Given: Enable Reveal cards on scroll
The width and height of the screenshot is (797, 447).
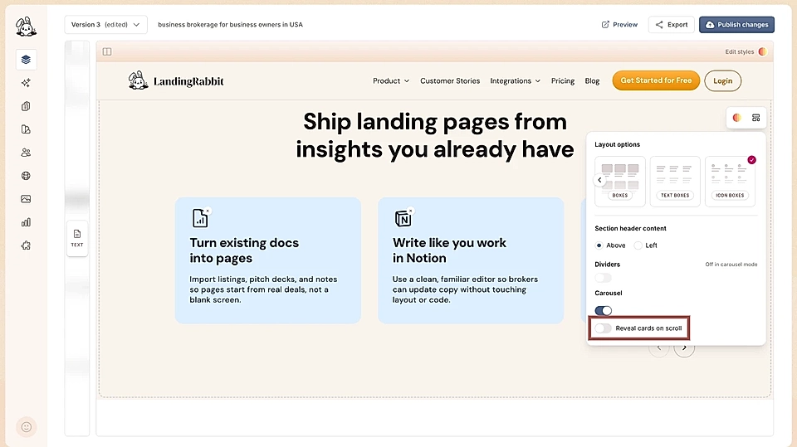Looking at the screenshot, I should pos(604,328).
